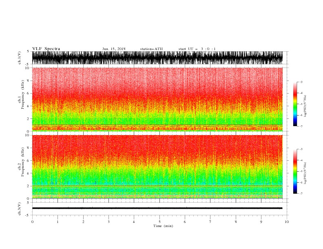Click time axis tick label "7"
Viewport: 323px width, 249px height.
(210, 222)
